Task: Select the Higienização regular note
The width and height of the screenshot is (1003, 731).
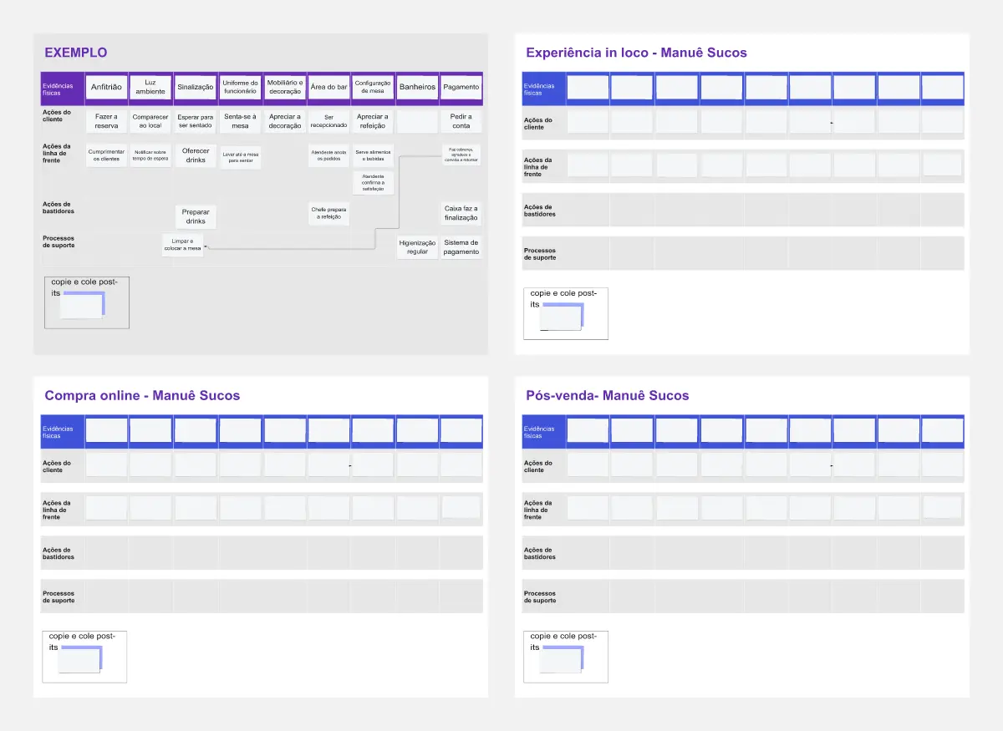Action: pyautogui.click(x=417, y=247)
